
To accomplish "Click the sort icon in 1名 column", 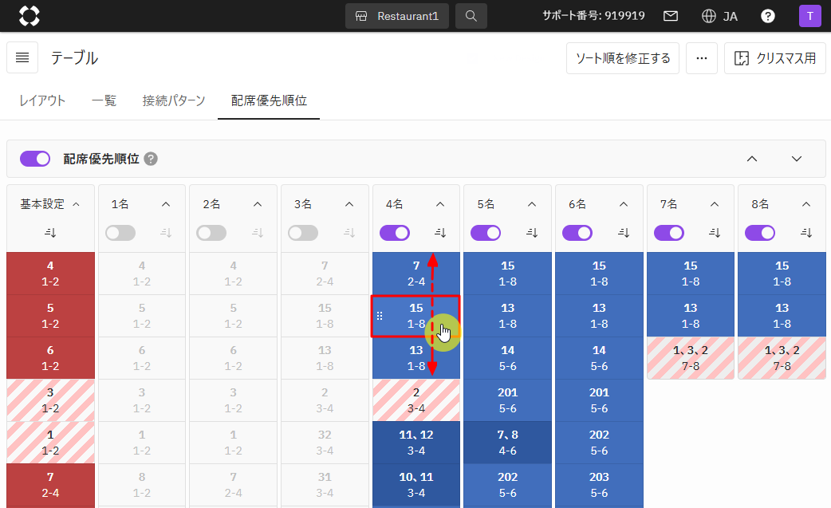I will tap(166, 233).
